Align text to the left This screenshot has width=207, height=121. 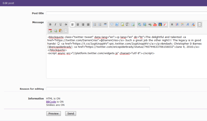coord(72,24)
